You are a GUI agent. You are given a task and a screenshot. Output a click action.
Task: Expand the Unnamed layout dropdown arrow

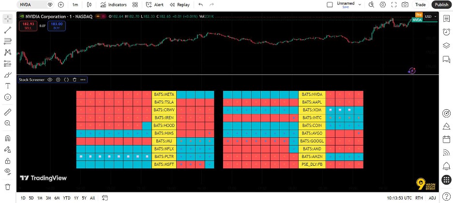[x=360, y=5]
